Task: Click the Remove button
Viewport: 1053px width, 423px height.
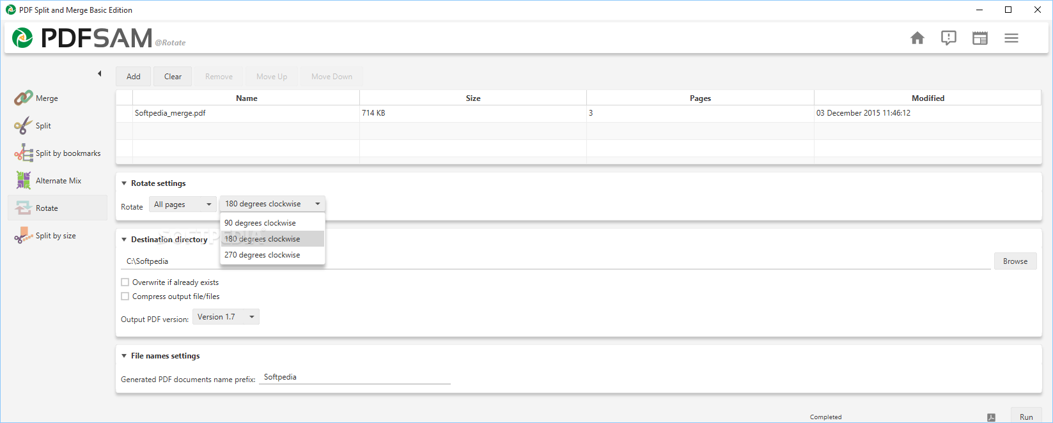Action: 219,77
